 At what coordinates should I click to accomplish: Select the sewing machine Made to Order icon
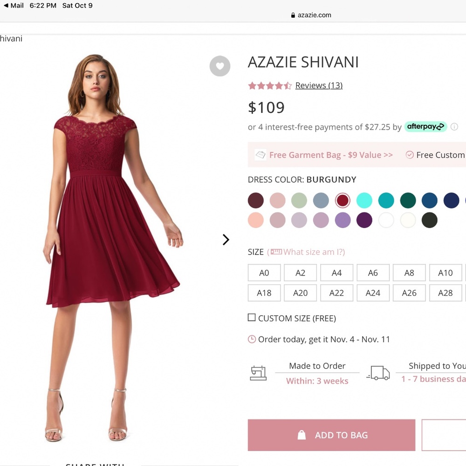pyautogui.click(x=259, y=373)
